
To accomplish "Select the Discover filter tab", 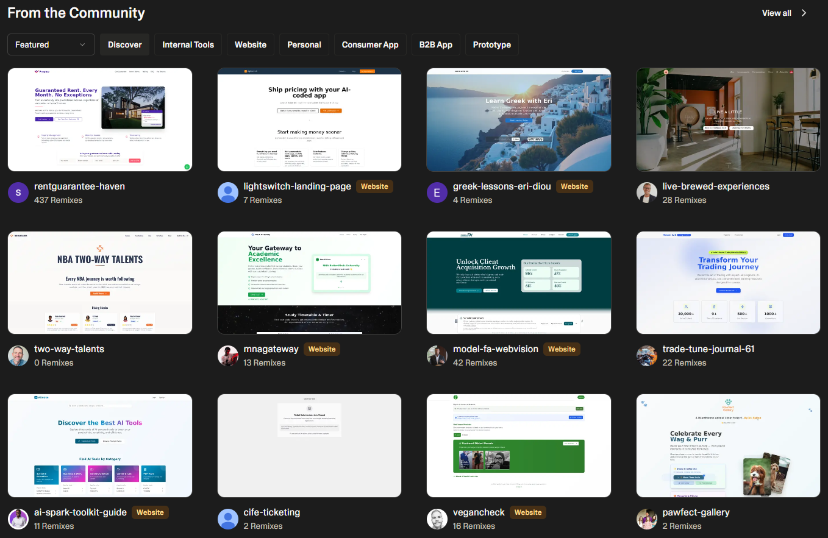I will [x=124, y=44].
